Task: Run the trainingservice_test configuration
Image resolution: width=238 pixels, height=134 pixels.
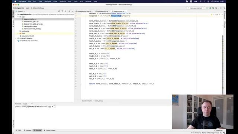Action: tap(207, 8)
